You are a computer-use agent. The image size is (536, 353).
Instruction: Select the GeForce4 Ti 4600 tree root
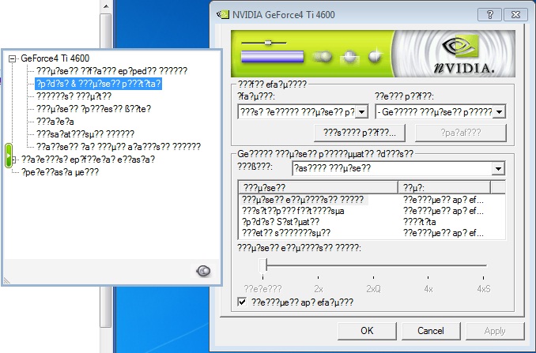(55, 58)
